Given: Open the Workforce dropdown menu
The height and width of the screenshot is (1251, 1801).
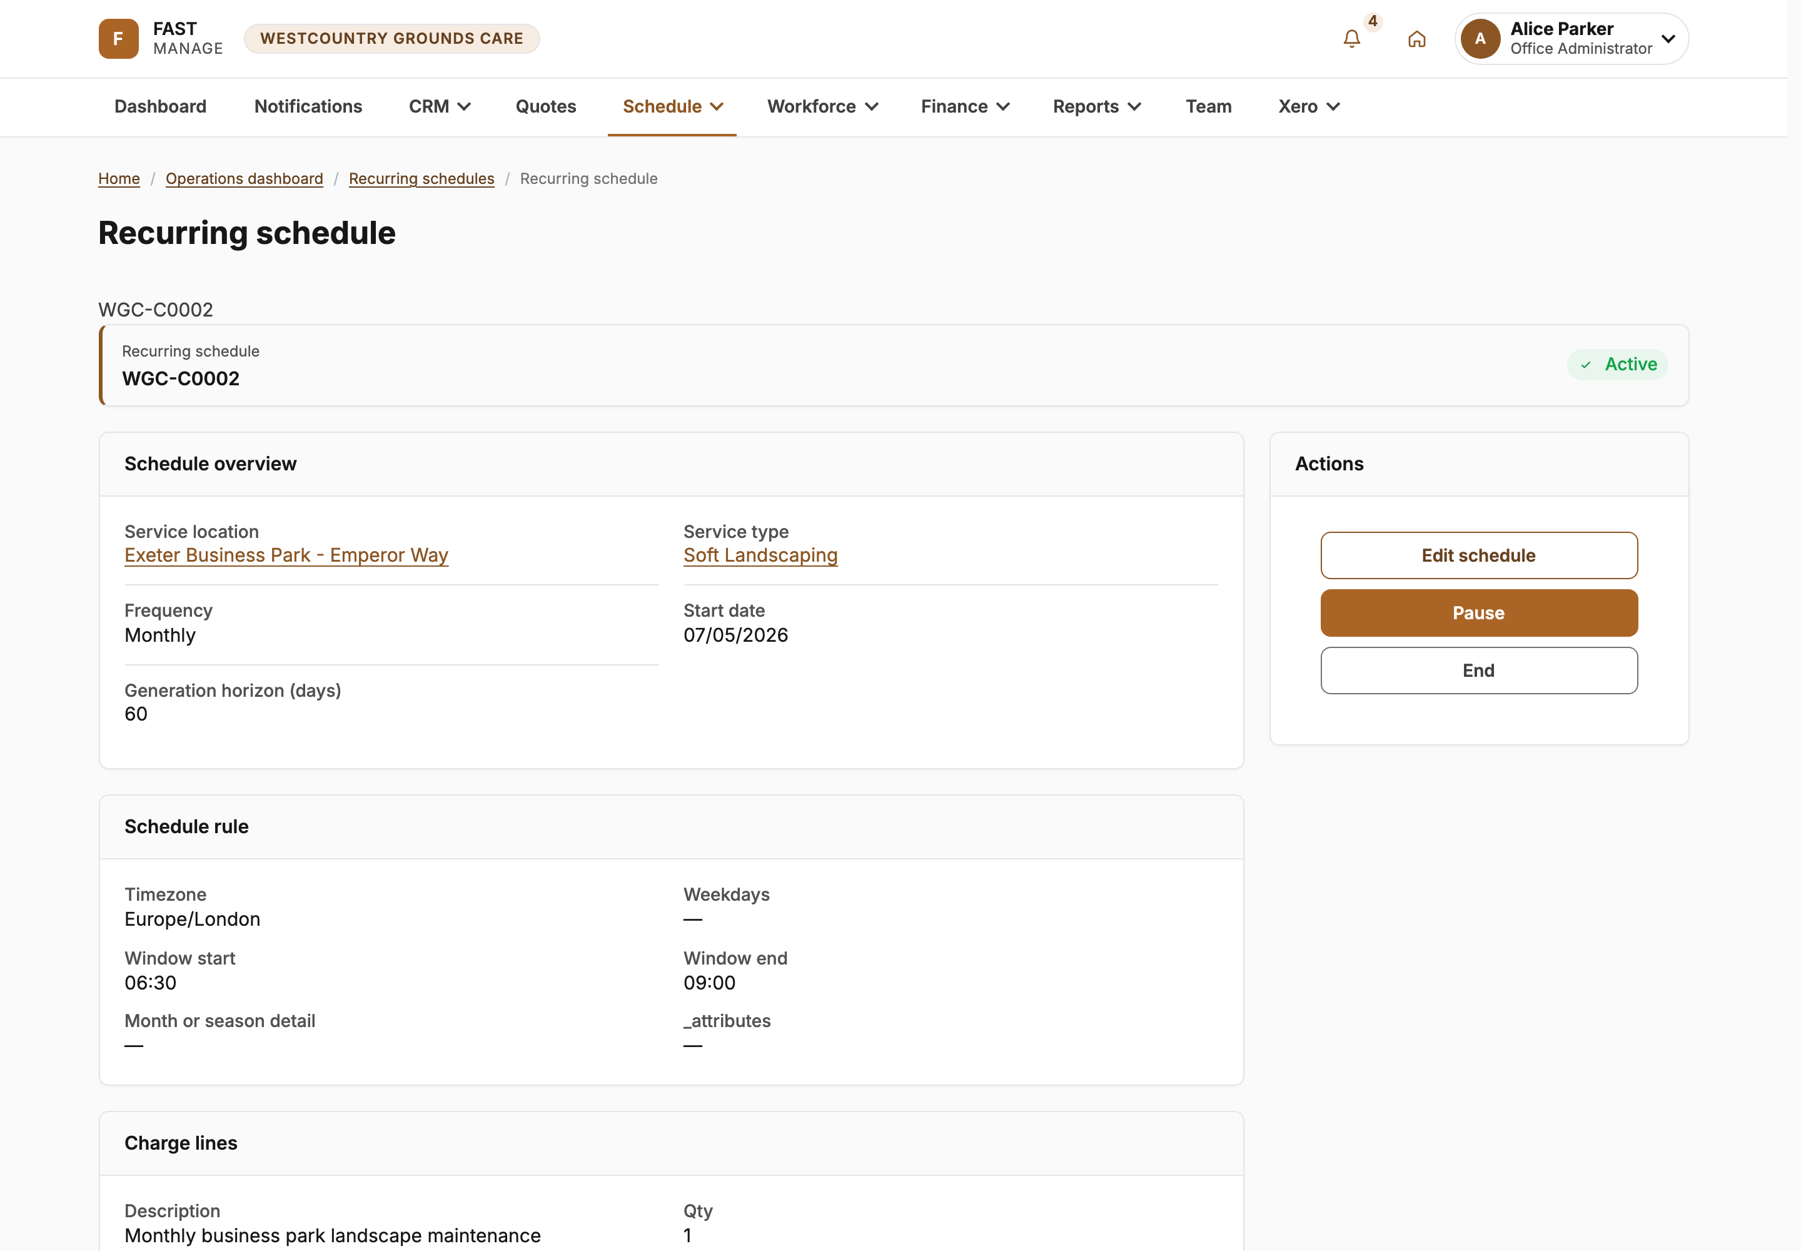Looking at the screenshot, I should click(822, 106).
